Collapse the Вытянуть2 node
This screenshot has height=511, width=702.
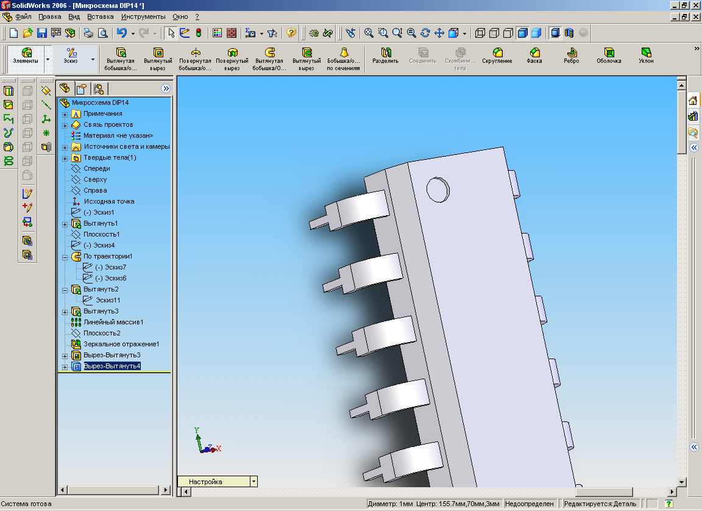(65, 290)
